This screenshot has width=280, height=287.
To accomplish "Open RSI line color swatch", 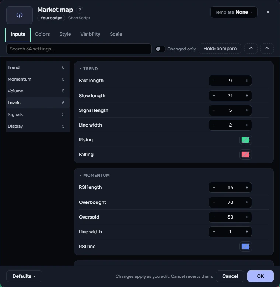I will [x=245, y=247].
